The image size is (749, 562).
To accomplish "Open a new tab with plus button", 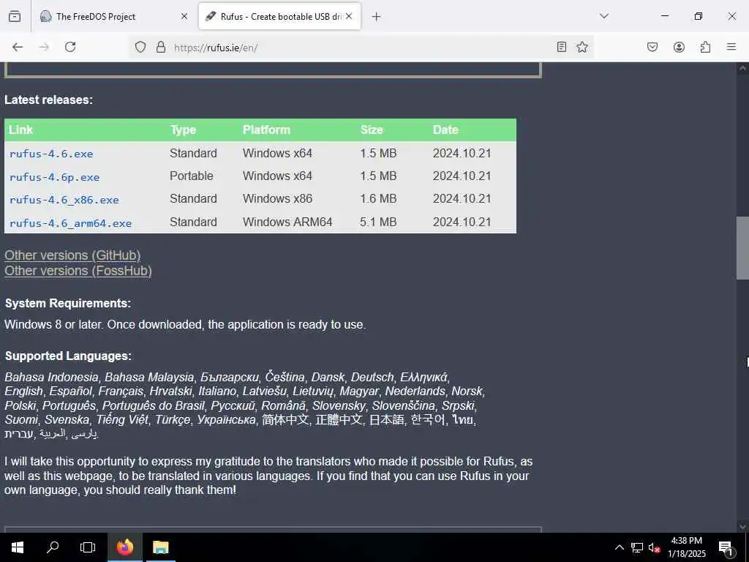I will click(377, 18).
